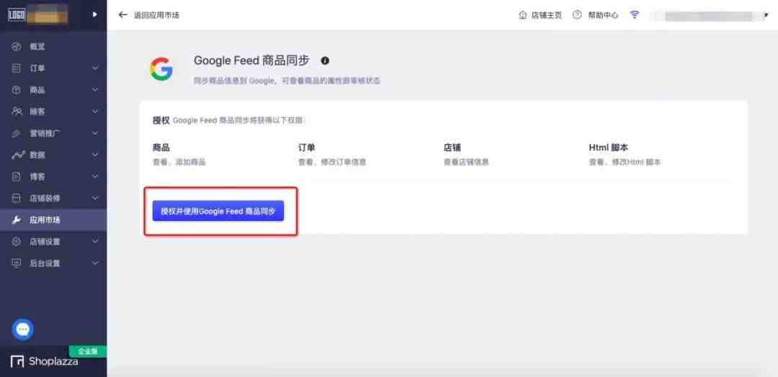Screen dimensions: 778x377
Task: Expand the 店铺设置 menu chevron
Action: click(95, 242)
